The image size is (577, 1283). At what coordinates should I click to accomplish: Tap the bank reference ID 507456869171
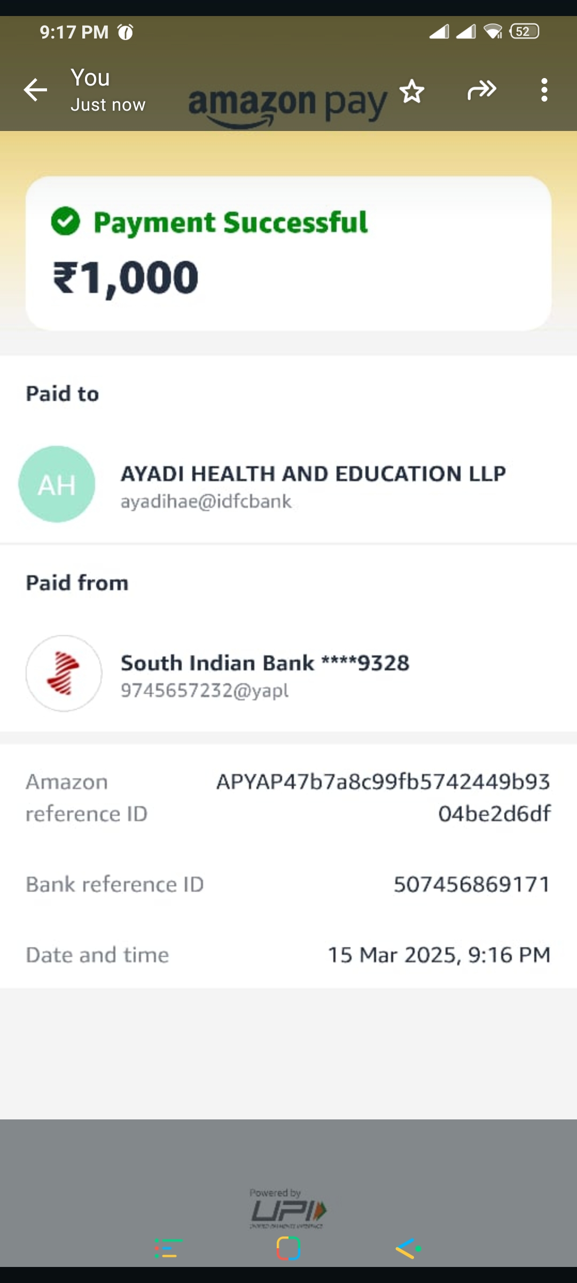472,884
